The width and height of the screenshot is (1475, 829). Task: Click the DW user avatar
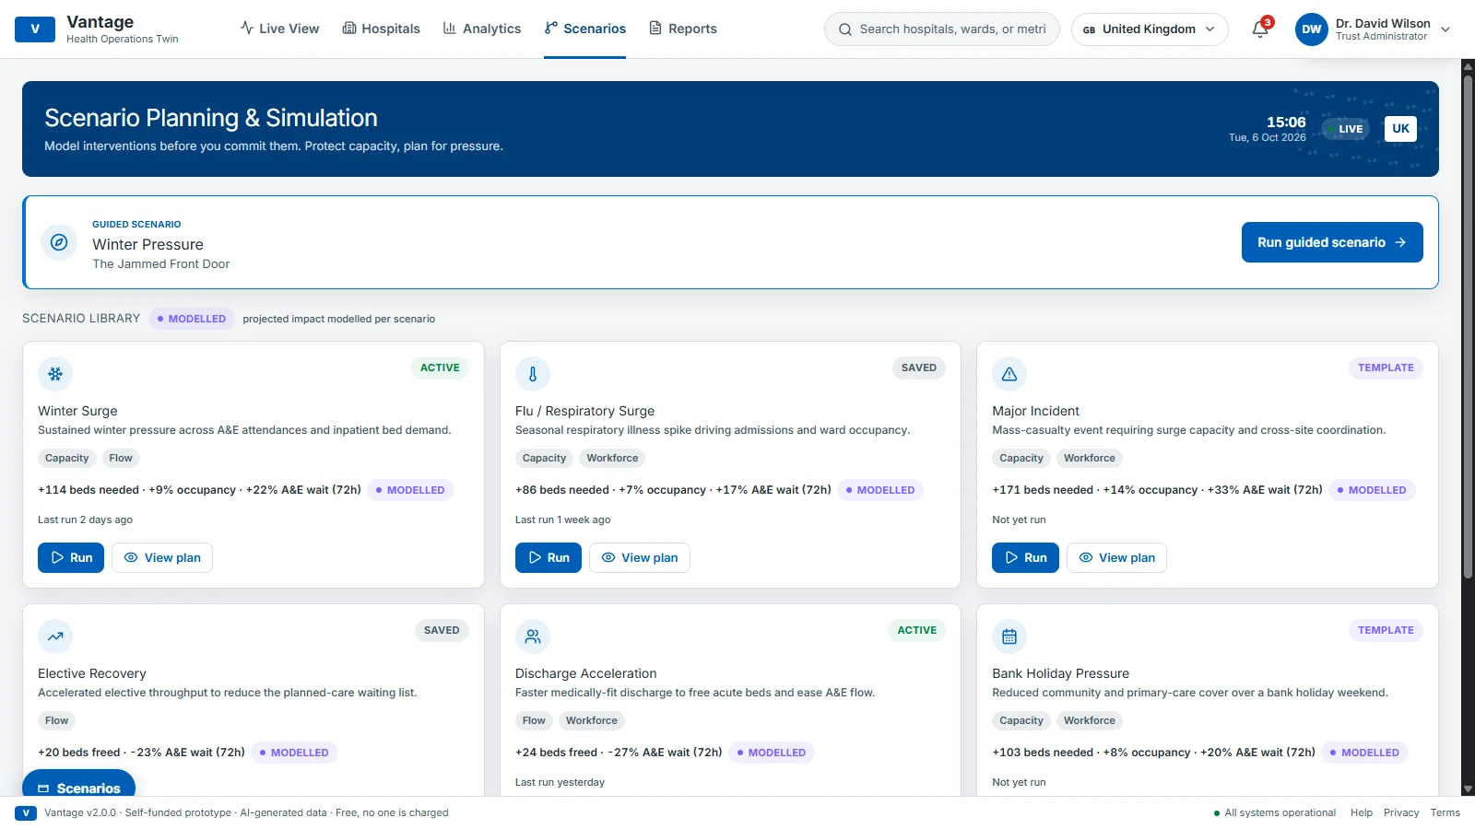point(1312,29)
